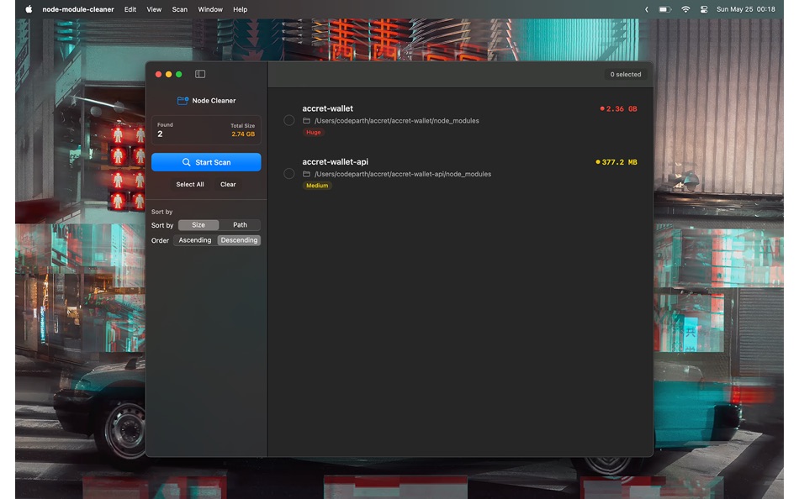Toggle the sidebar panel icon

(200, 74)
